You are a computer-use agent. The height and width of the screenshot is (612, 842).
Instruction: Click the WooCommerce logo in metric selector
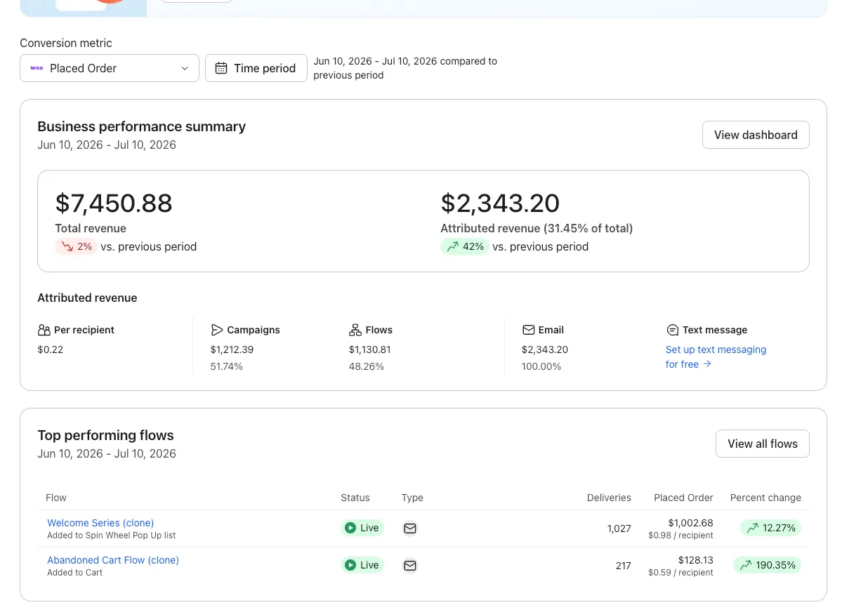pyautogui.click(x=37, y=68)
